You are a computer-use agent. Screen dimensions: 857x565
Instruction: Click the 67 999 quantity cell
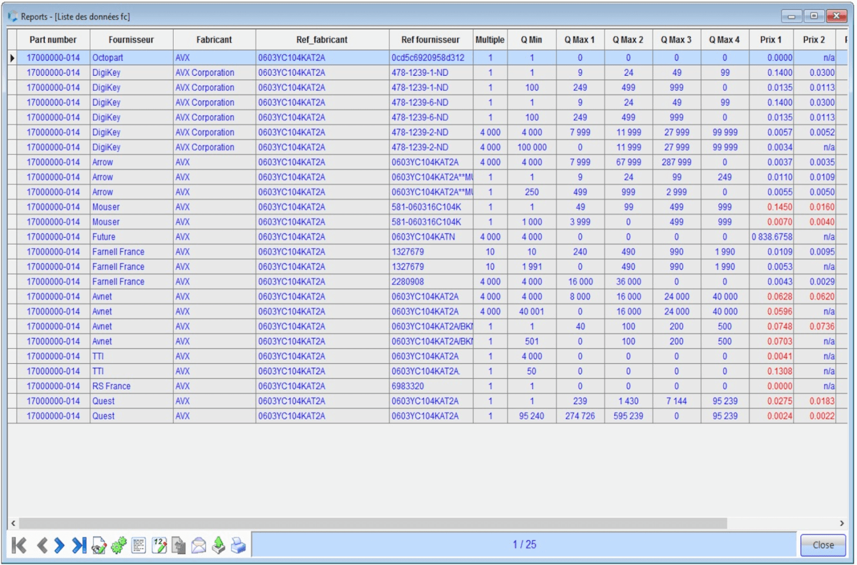tap(628, 163)
